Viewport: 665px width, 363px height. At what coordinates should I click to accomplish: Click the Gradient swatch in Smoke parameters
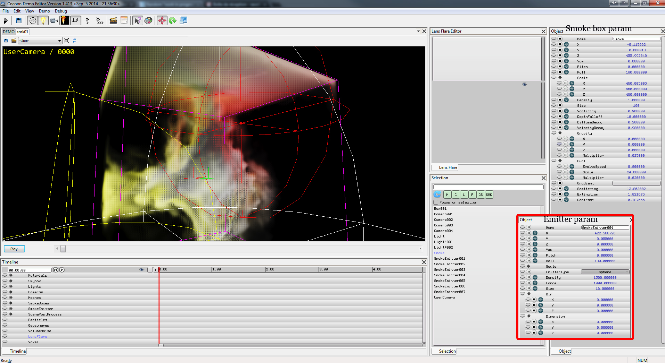(x=636, y=183)
